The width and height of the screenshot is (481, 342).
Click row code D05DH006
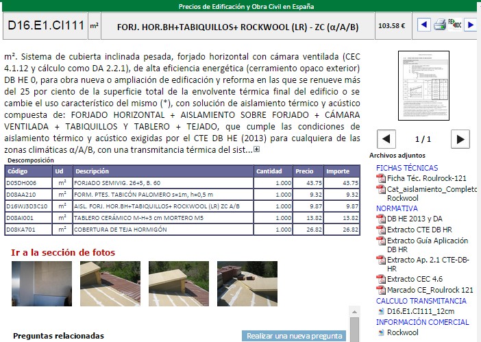pyautogui.click(x=21, y=183)
